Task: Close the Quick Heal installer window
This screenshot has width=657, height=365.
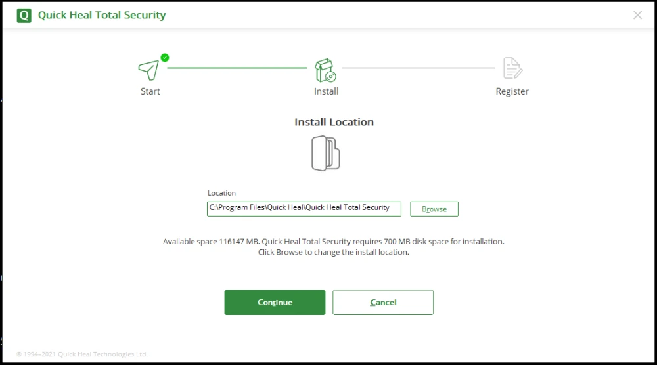Action: tap(637, 15)
